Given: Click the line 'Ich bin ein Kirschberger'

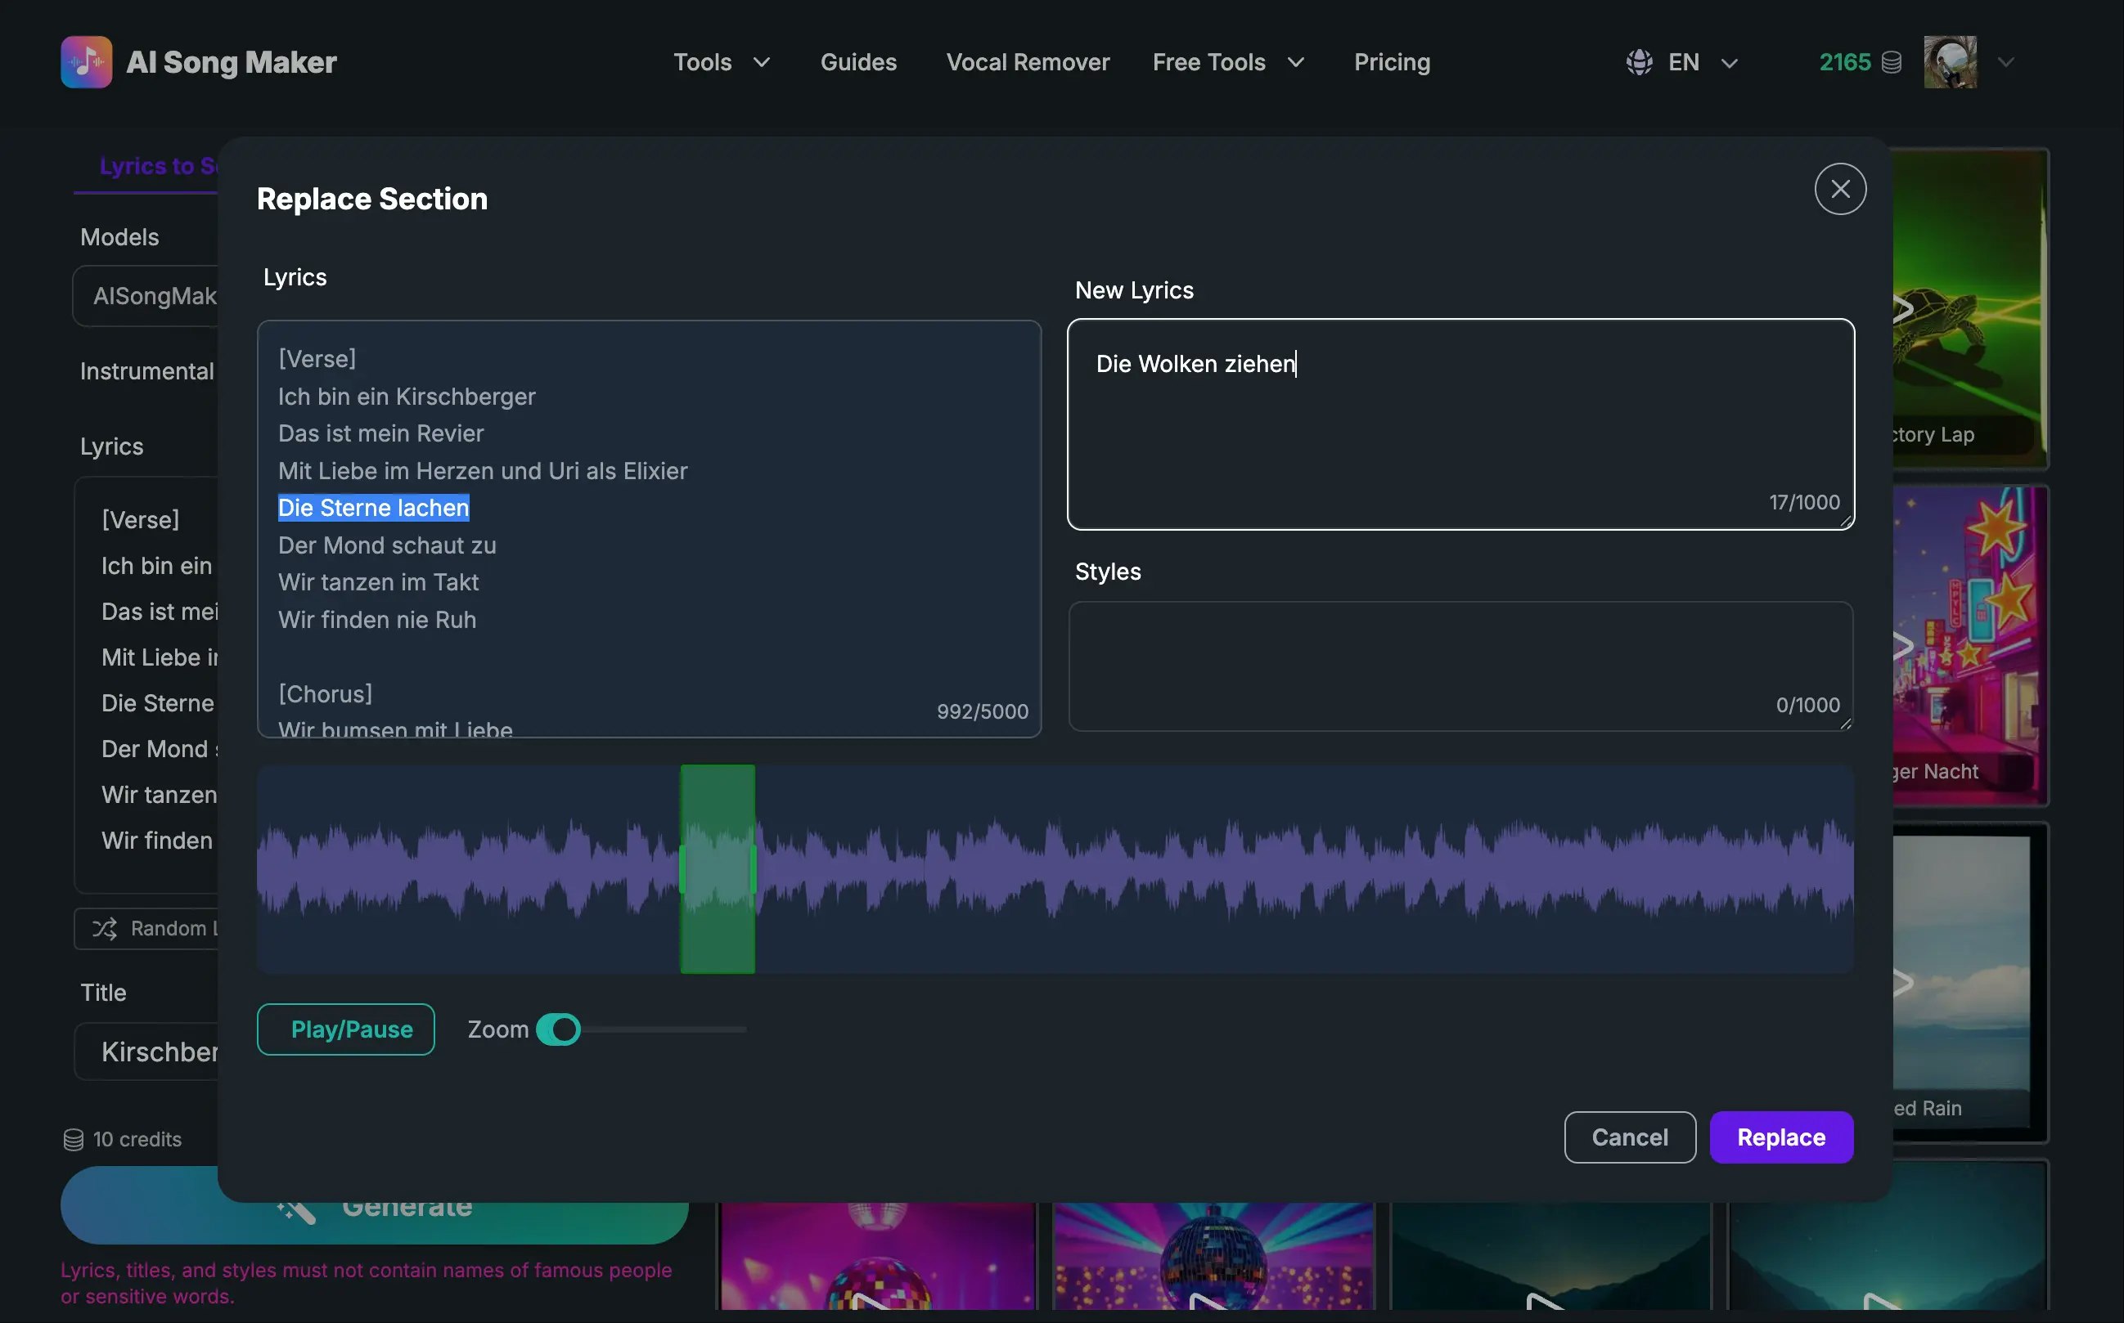Looking at the screenshot, I should (407, 397).
